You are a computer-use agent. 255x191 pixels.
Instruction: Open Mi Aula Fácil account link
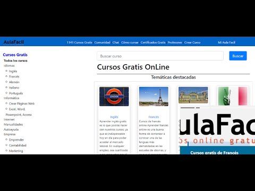(x=226, y=42)
